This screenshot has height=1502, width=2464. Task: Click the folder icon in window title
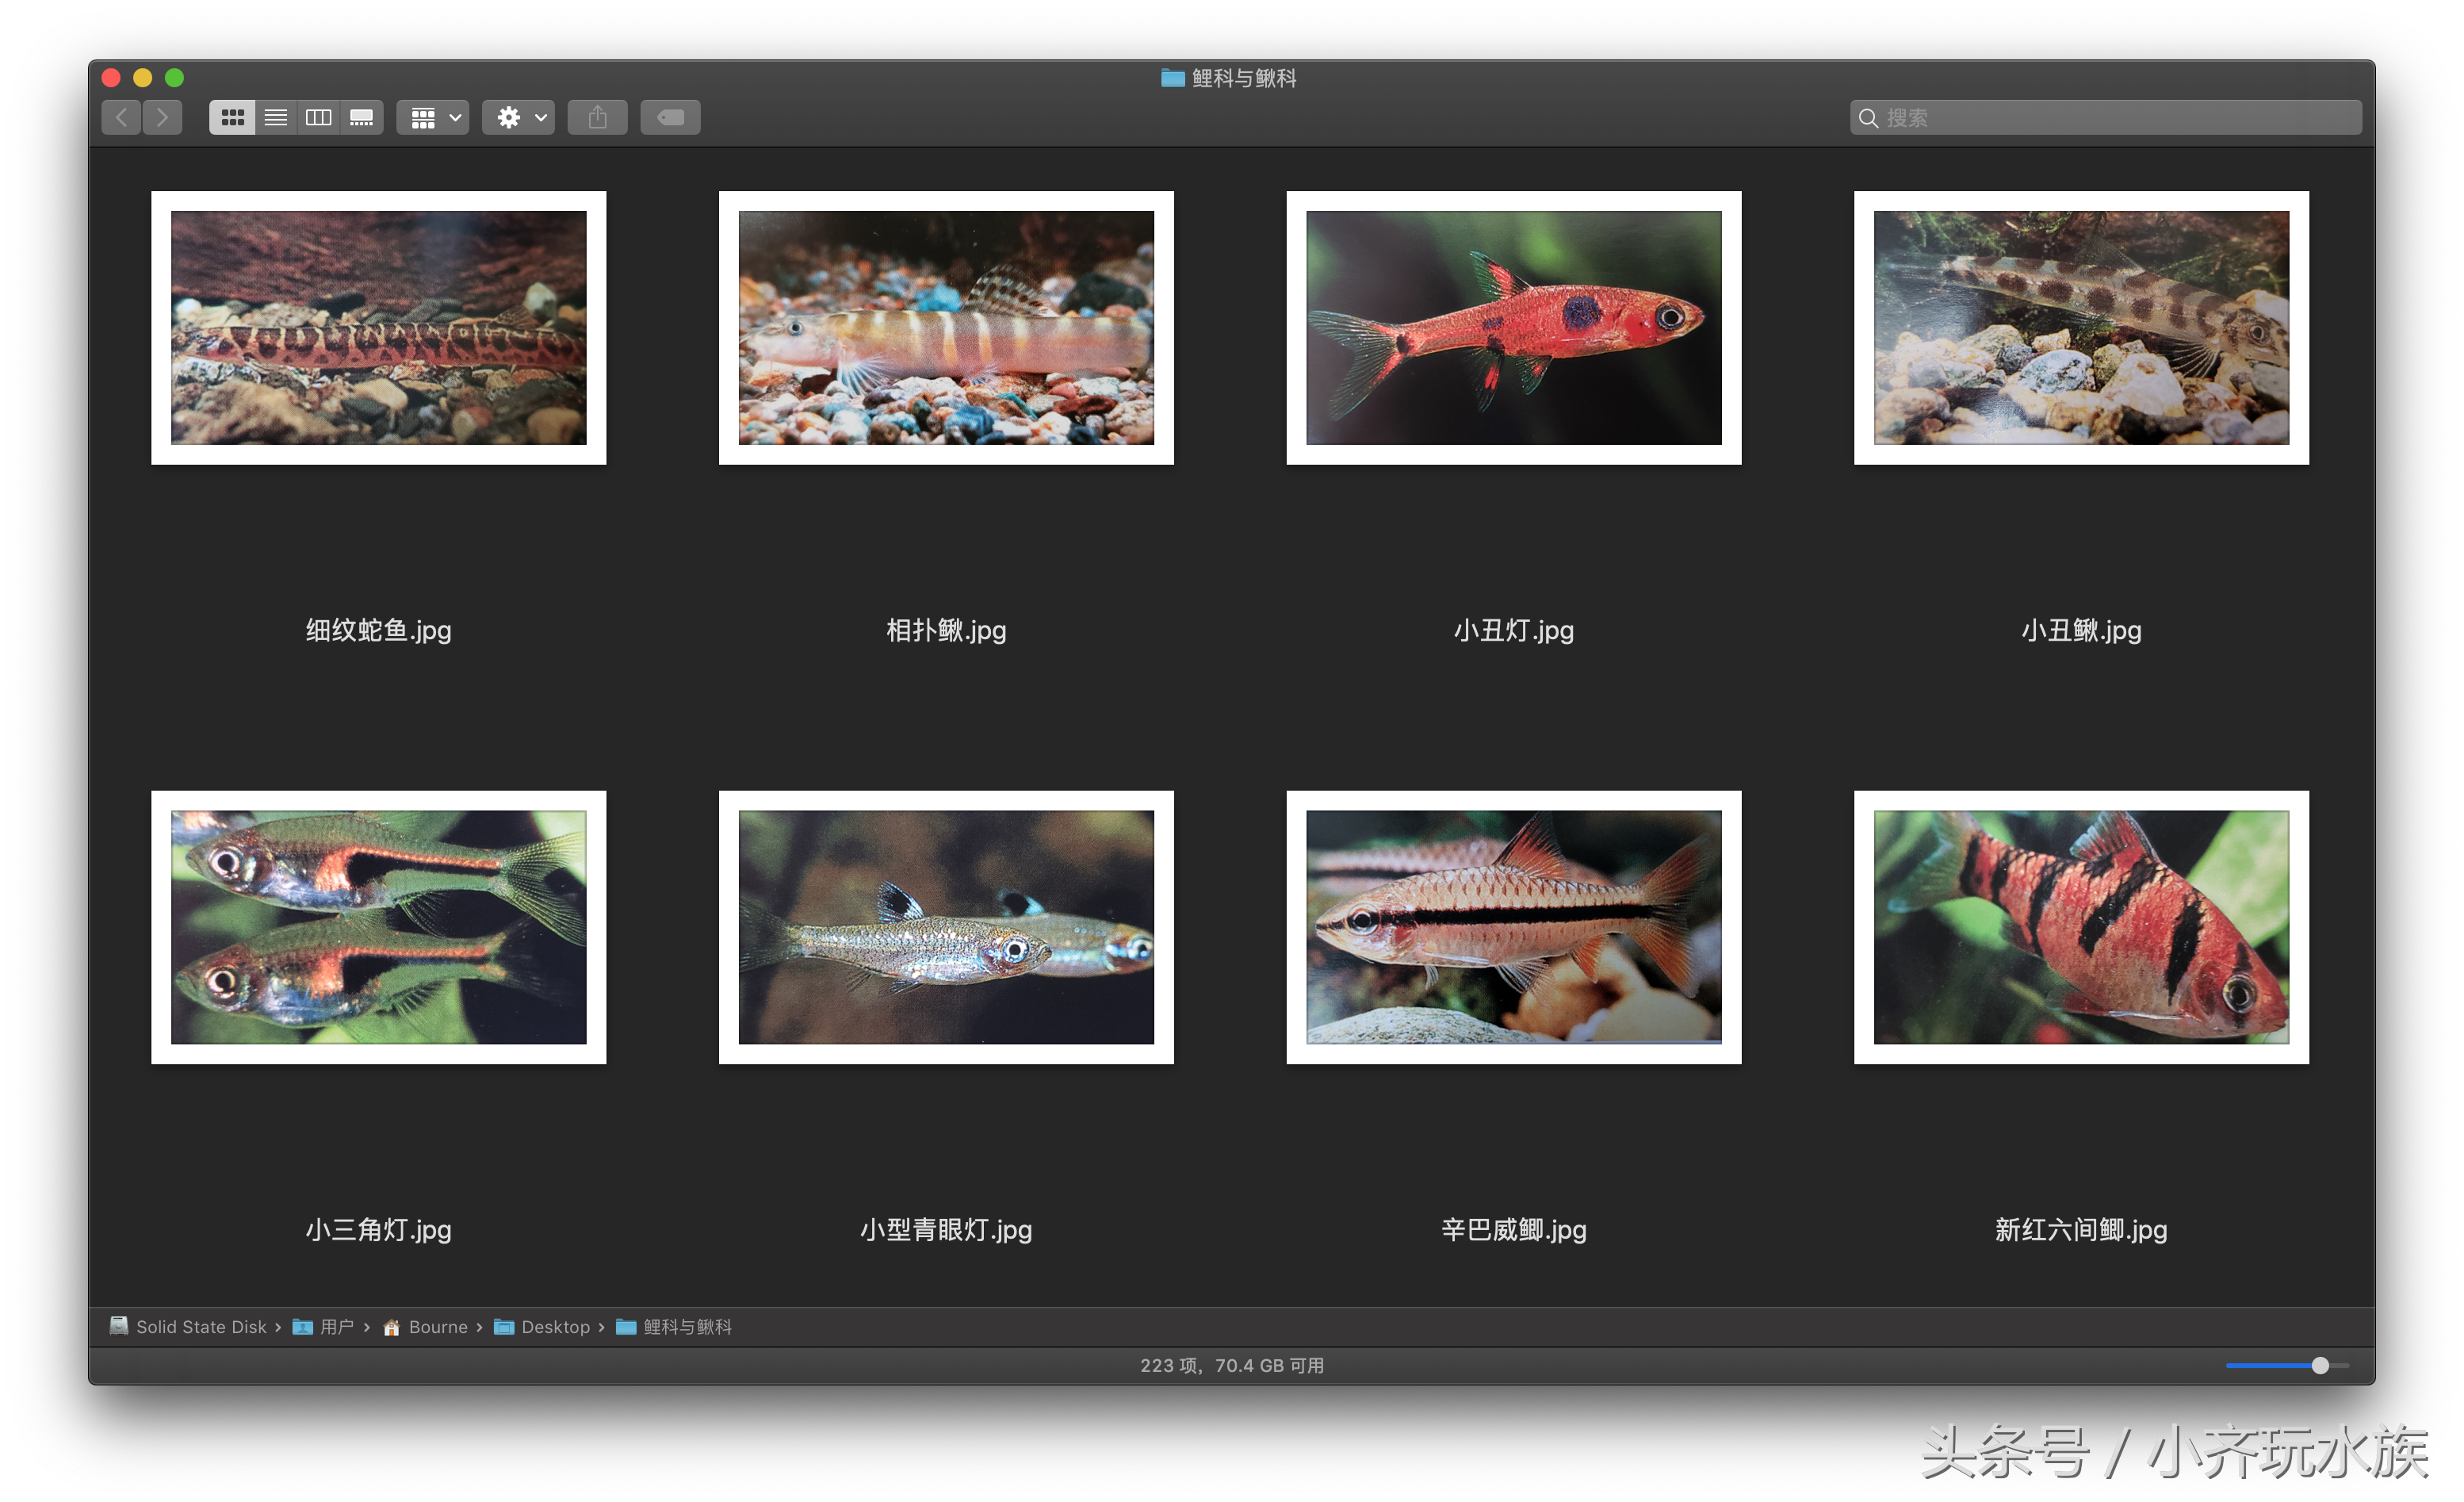pos(1173,78)
